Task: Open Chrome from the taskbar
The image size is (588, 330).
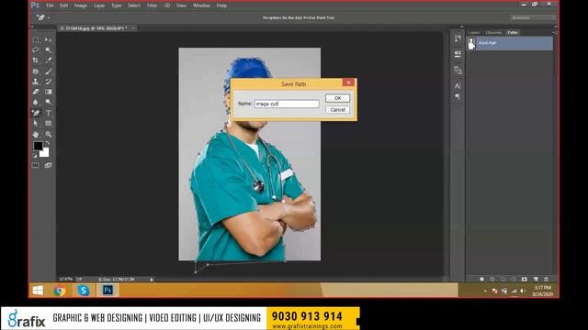Action: (59, 291)
